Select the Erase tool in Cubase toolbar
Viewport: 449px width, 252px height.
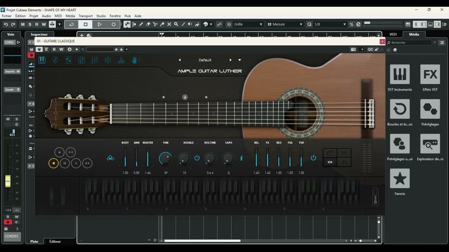(x=148, y=24)
